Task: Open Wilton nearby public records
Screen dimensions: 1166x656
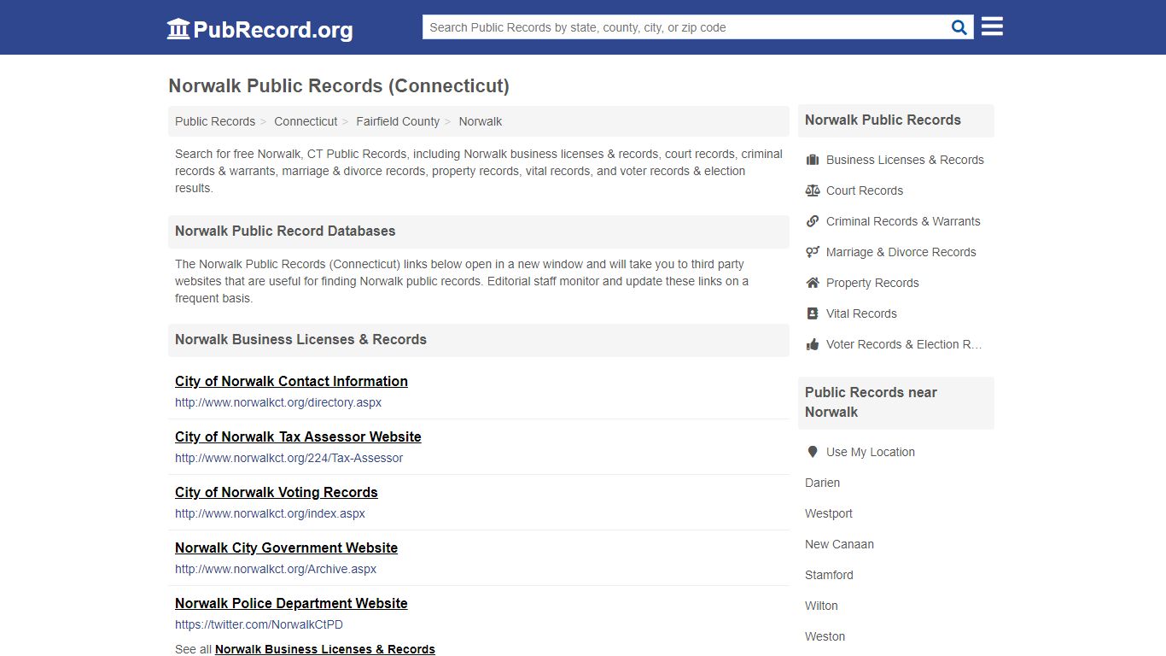Action: tap(821, 606)
